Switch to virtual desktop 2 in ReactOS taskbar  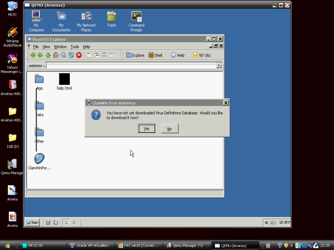pyautogui.click(x=74, y=222)
